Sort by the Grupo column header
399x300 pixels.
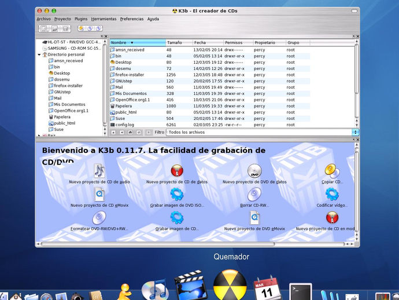(298, 42)
